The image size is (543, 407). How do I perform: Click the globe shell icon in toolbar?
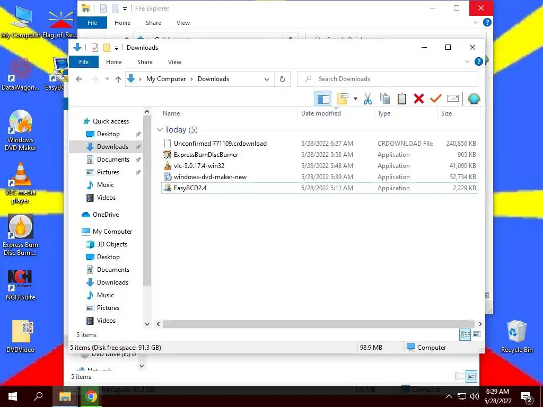click(474, 99)
